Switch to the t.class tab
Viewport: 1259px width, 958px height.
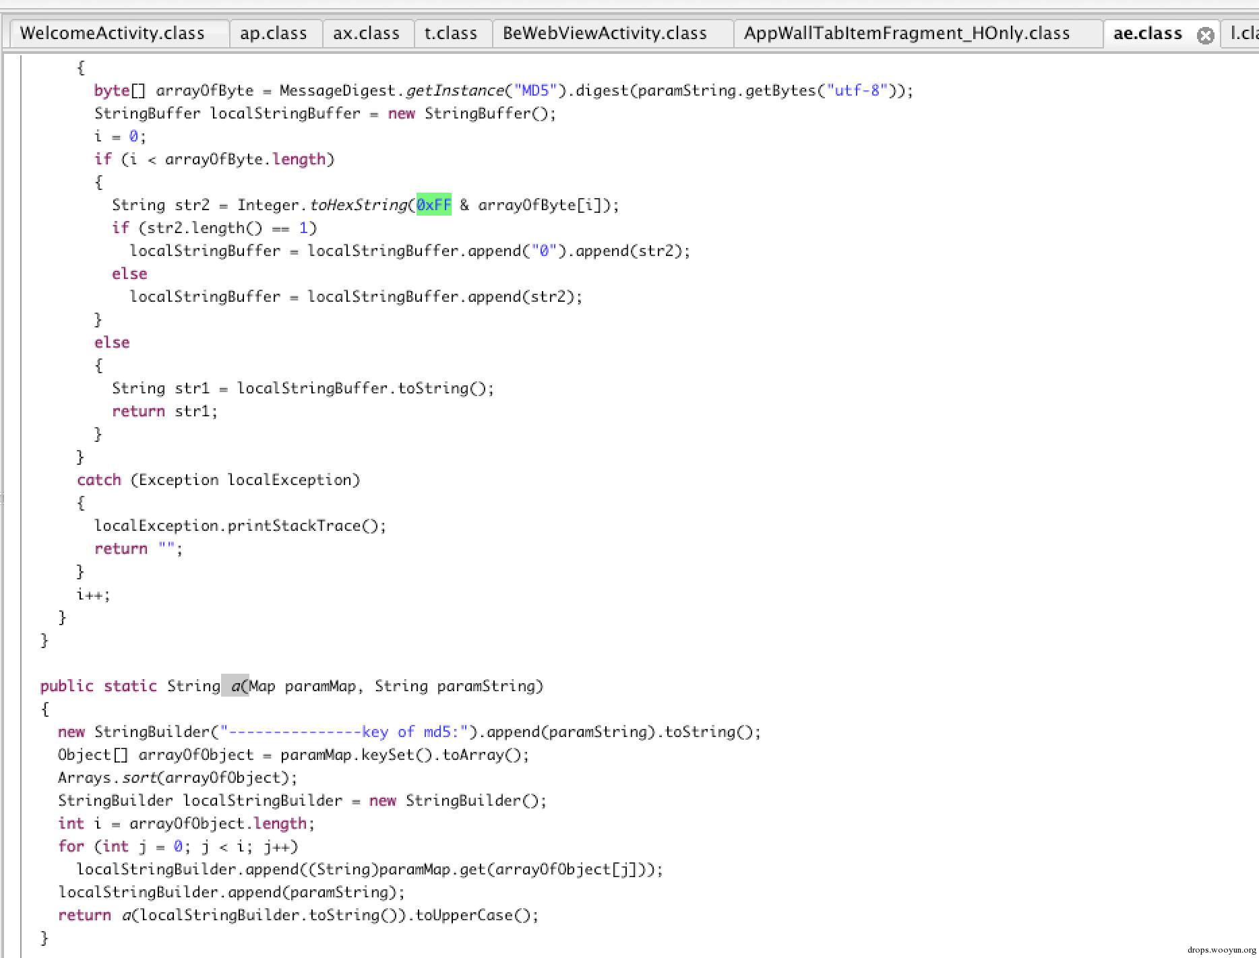(450, 33)
